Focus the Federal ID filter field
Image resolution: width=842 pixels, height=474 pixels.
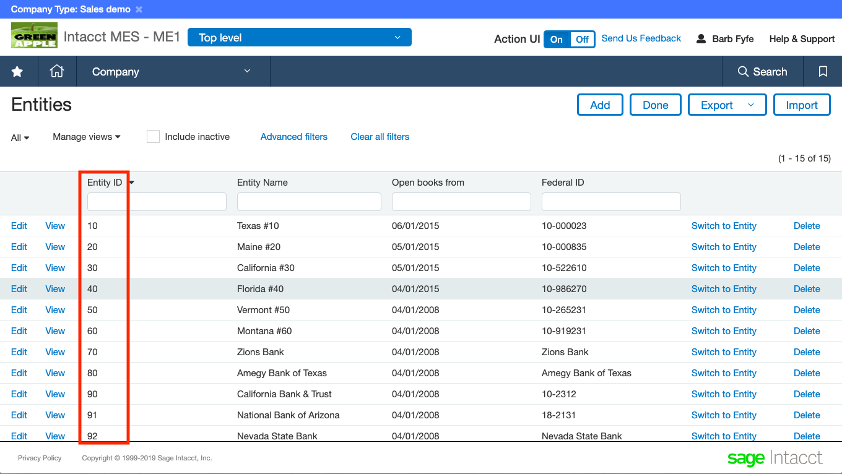point(611,202)
